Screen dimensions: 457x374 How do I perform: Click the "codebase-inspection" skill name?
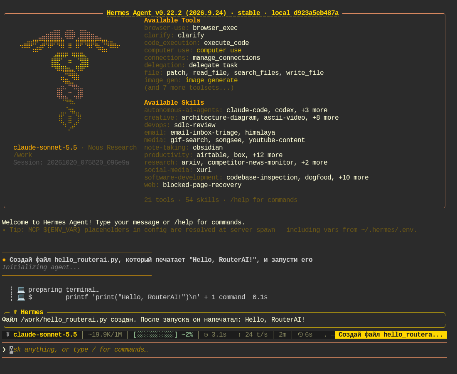(x=262, y=177)
